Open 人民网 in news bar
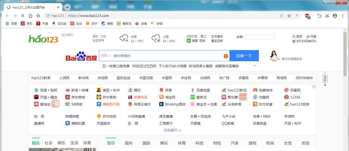 64,78
